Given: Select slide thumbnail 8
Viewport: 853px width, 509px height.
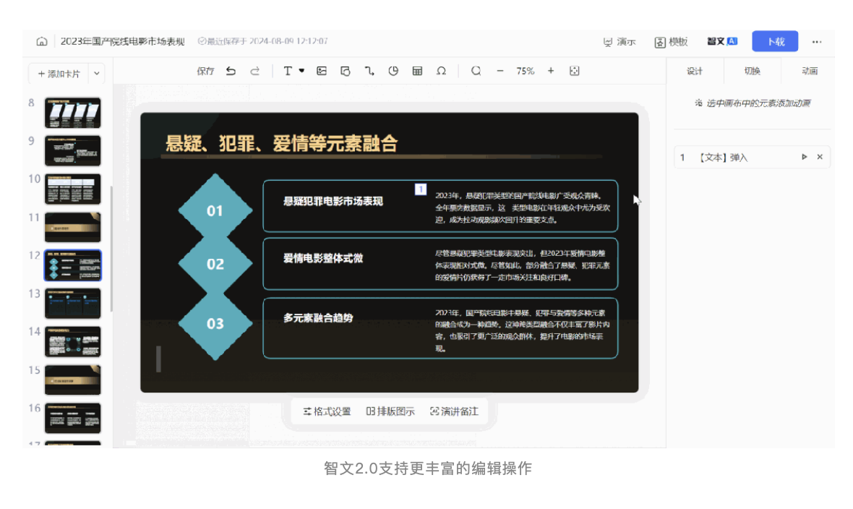Looking at the screenshot, I should [x=72, y=113].
